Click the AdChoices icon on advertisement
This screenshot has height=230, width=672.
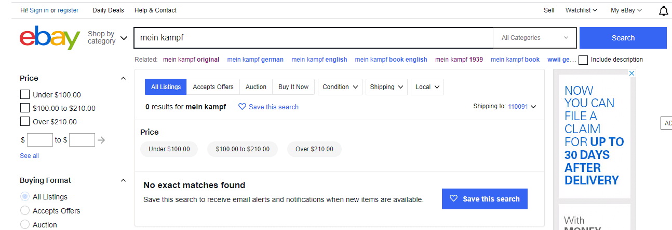click(x=631, y=74)
